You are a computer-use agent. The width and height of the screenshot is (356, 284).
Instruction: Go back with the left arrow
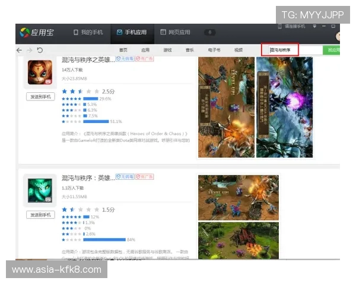(x=20, y=50)
